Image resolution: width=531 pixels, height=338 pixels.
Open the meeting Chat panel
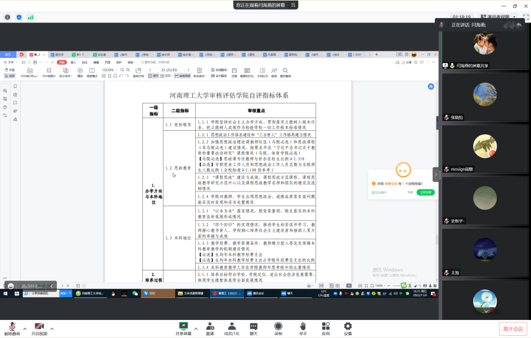253,327
